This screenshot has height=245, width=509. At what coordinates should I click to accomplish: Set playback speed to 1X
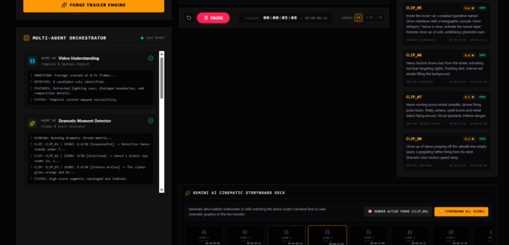click(358, 18)
